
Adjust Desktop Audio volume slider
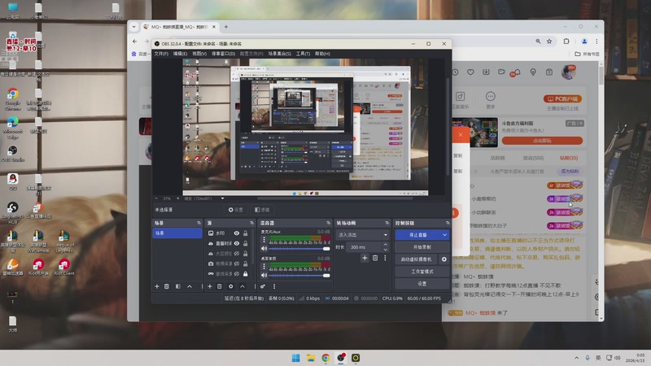click(x=299, y=275)
